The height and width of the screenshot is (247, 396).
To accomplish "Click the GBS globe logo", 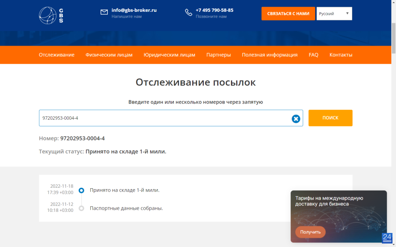I will [x=51, y=15].
